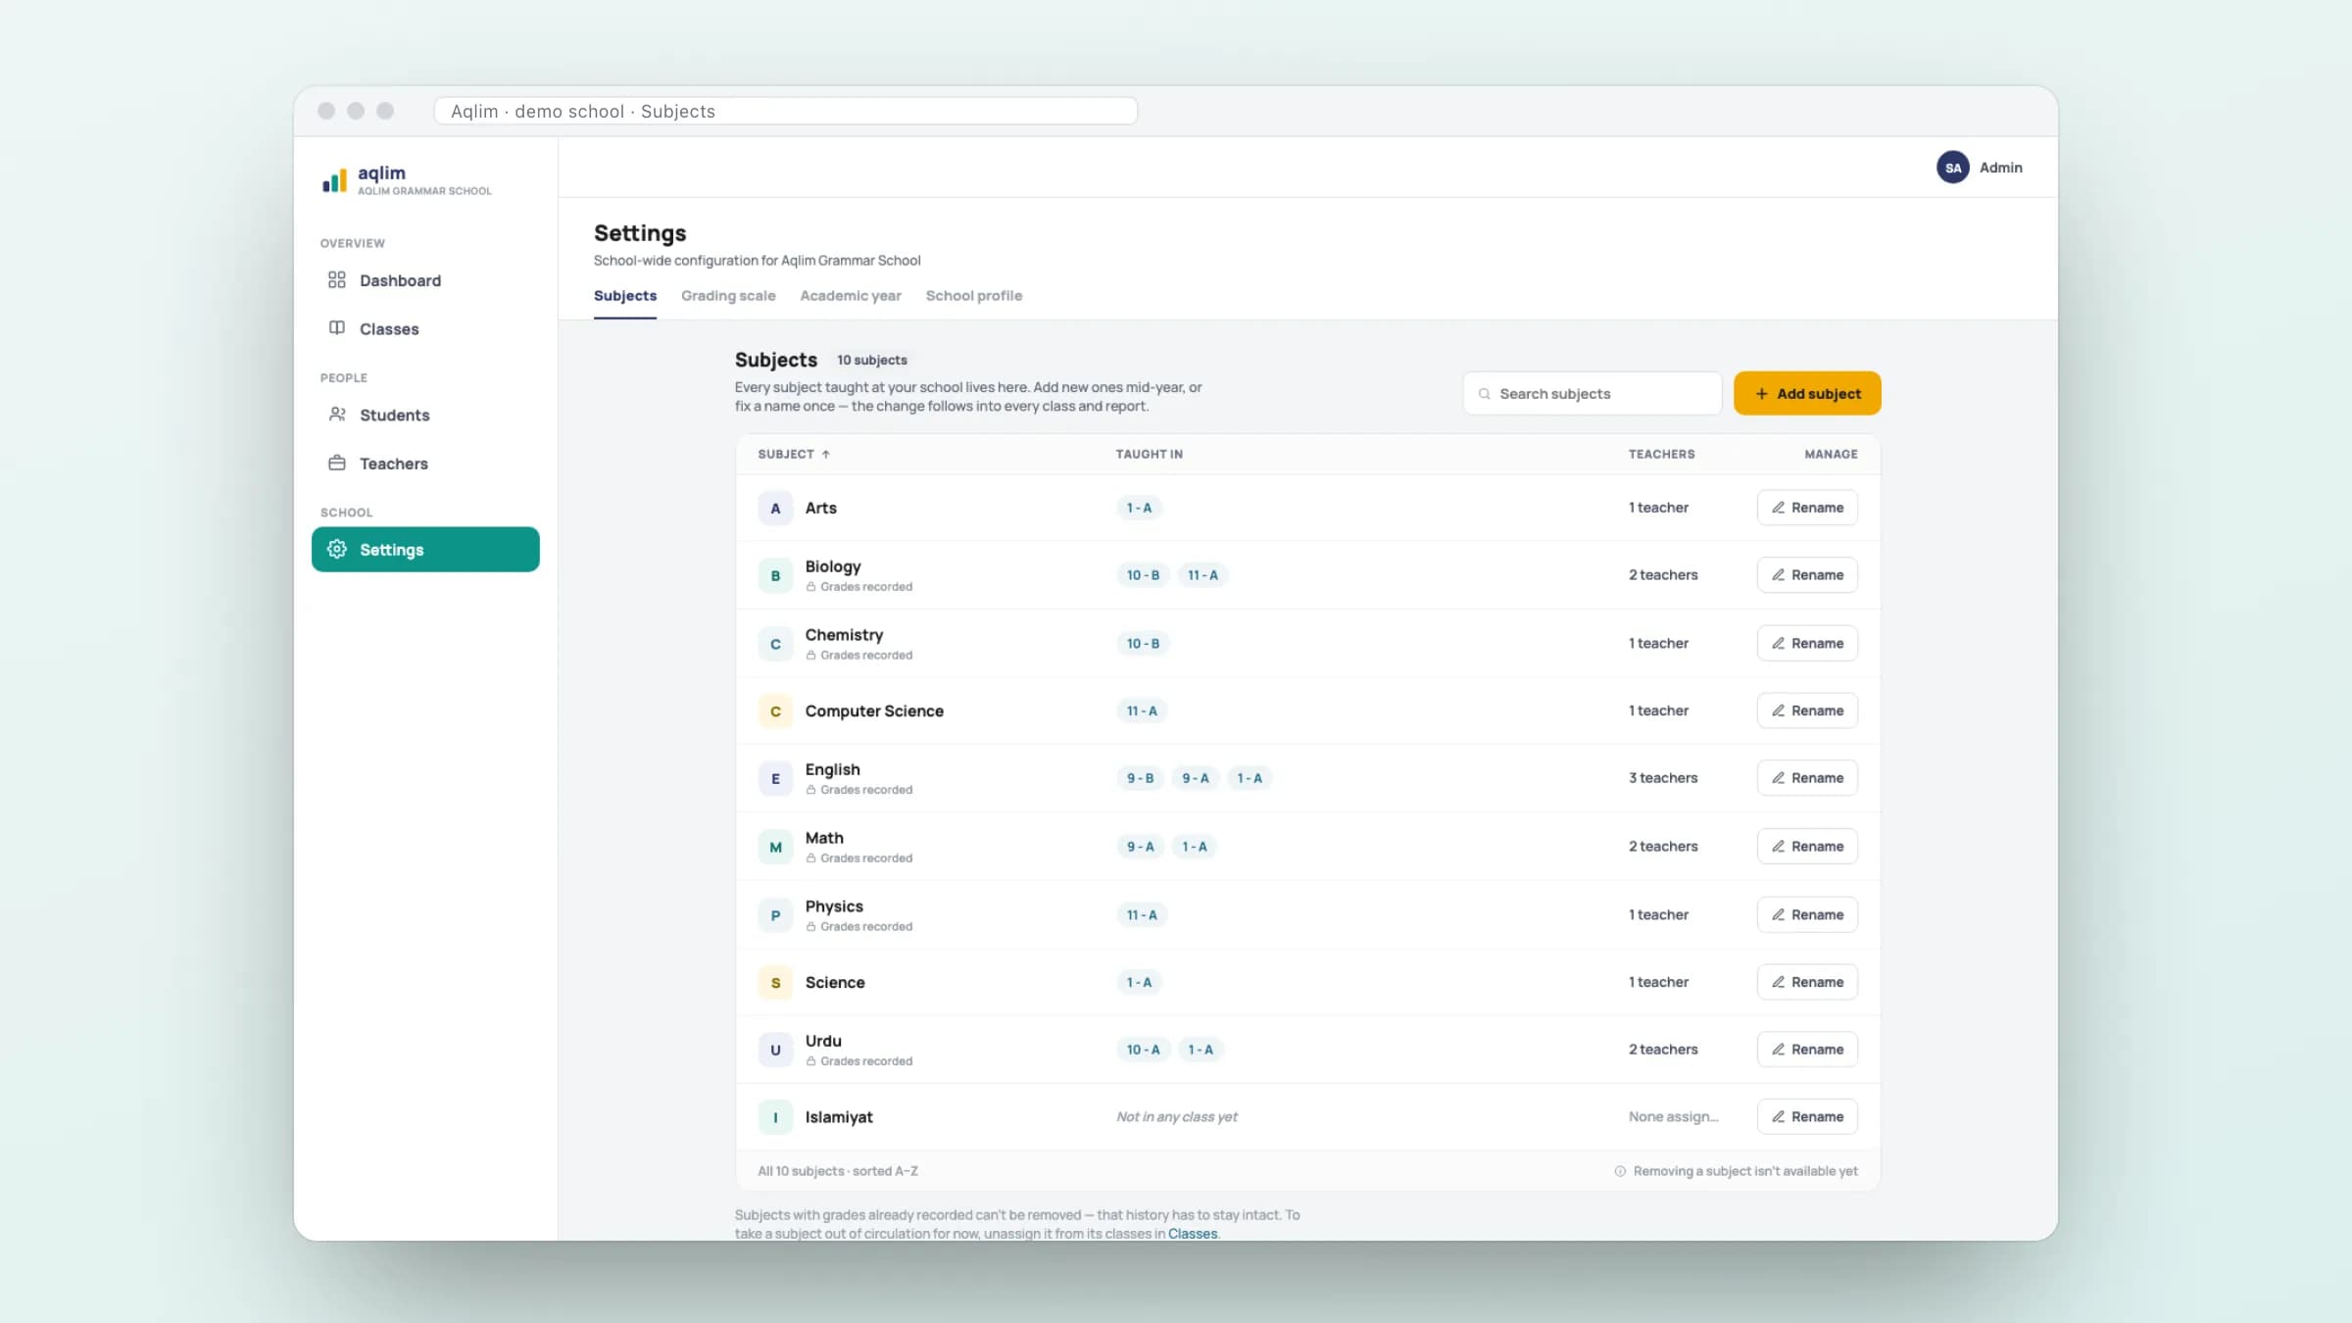Switch to the Academic year tab
Screen dimensions: 2352x1323
(x=851, y=296)
